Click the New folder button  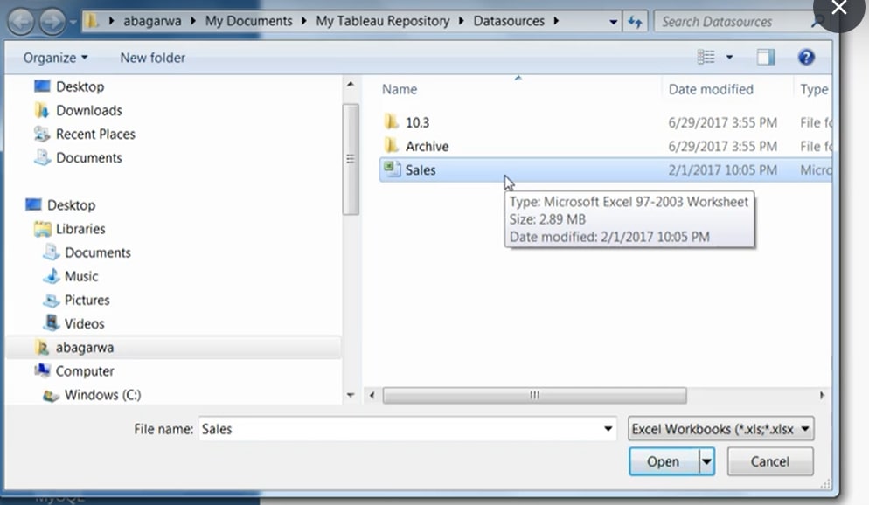pyautogui.click(x=152, y=58)
